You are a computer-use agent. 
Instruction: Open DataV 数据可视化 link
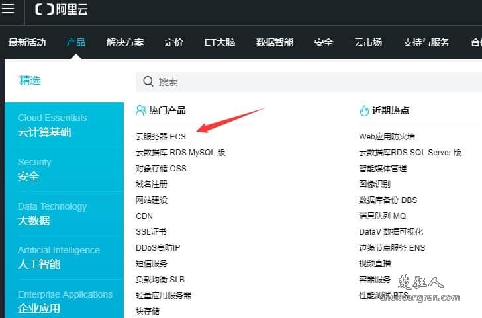click(x=391, y=232)
